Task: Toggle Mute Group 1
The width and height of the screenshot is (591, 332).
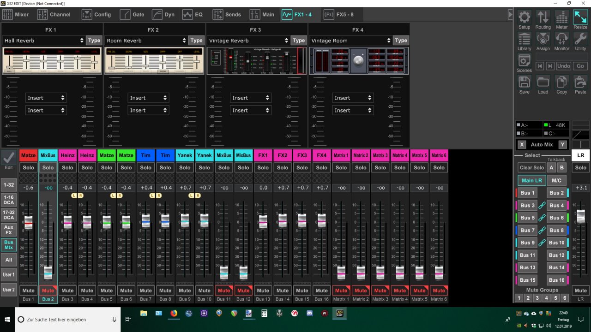Action: (x=519, y=298)
